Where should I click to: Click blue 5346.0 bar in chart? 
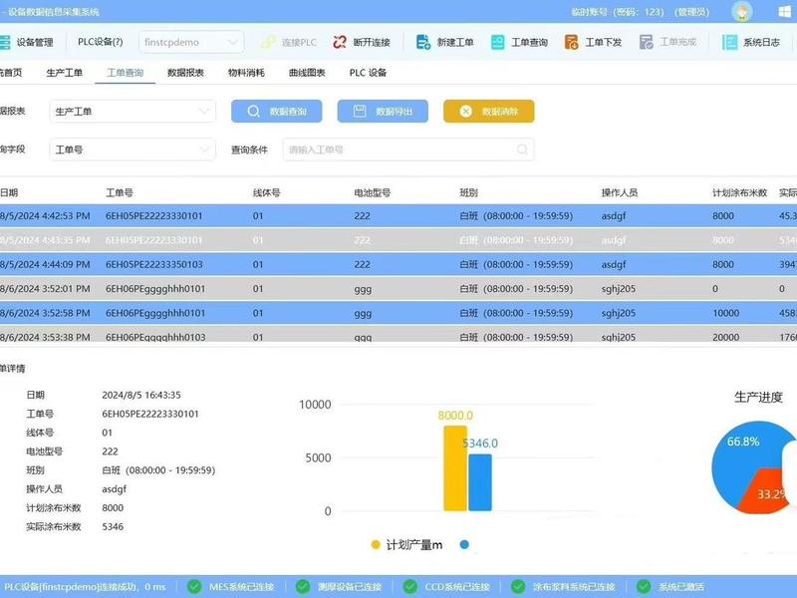480,482
